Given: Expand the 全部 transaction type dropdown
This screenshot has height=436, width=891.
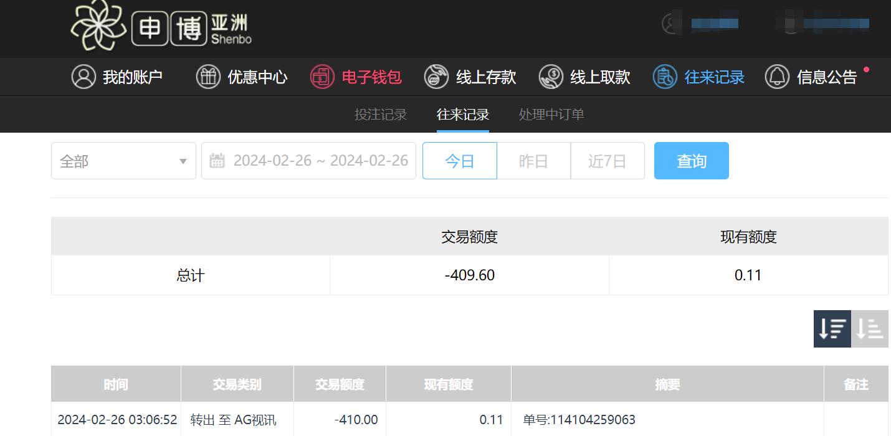Looking at the screenshot, I should (x=123, y=161).
